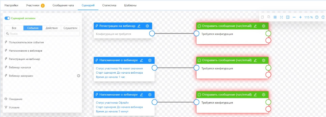
Task: Open the help question mark icon
Action: [x=316, y=17]
